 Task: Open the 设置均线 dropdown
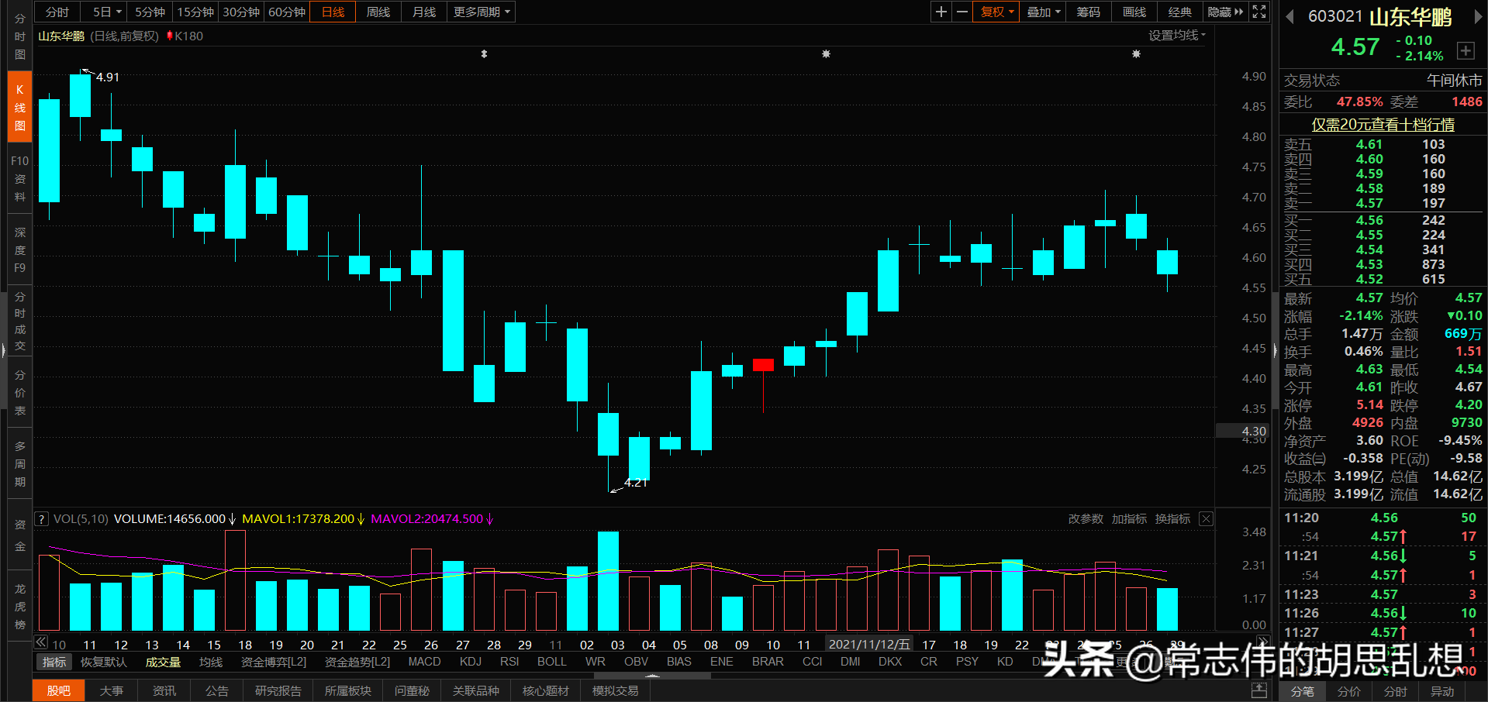click(x=1177, y=36)
